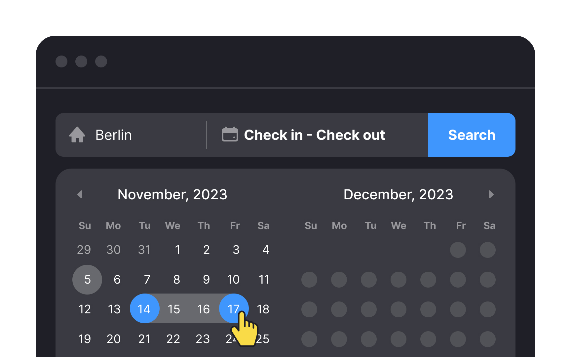The width and height of the screenshot is (571, 357).
Task: Open the December 2023 month selector
Action: pyautogui.click(x=398, y=194)
